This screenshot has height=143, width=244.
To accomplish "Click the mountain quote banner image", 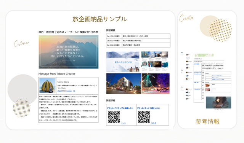I will tap(69, 52).
